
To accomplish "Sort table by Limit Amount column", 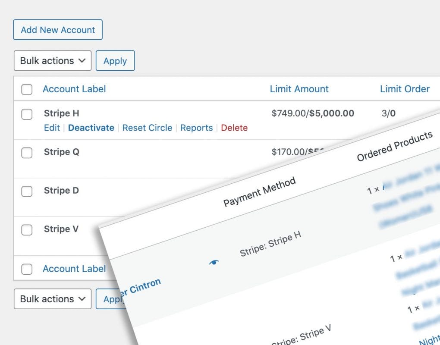I will pyautogui.click(x=299, y=89).
